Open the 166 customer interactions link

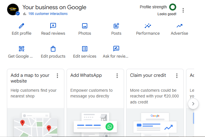pos(48,14)
